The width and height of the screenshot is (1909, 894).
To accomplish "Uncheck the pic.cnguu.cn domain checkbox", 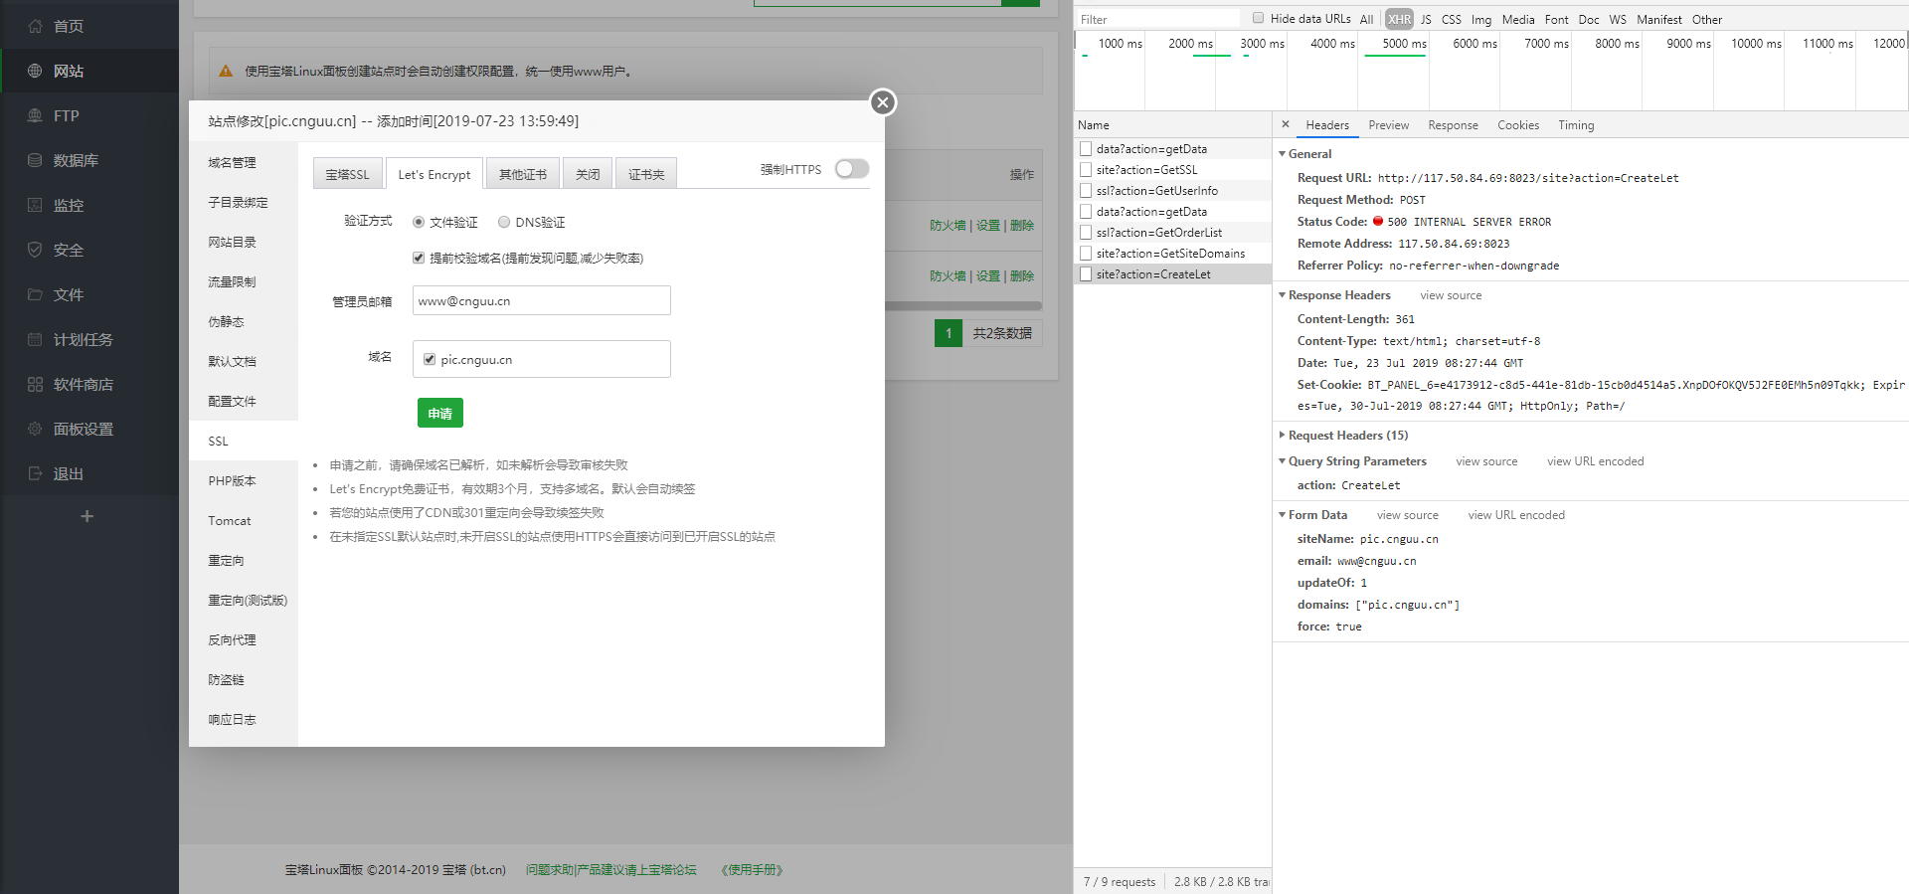I will (x=430, y=360).
